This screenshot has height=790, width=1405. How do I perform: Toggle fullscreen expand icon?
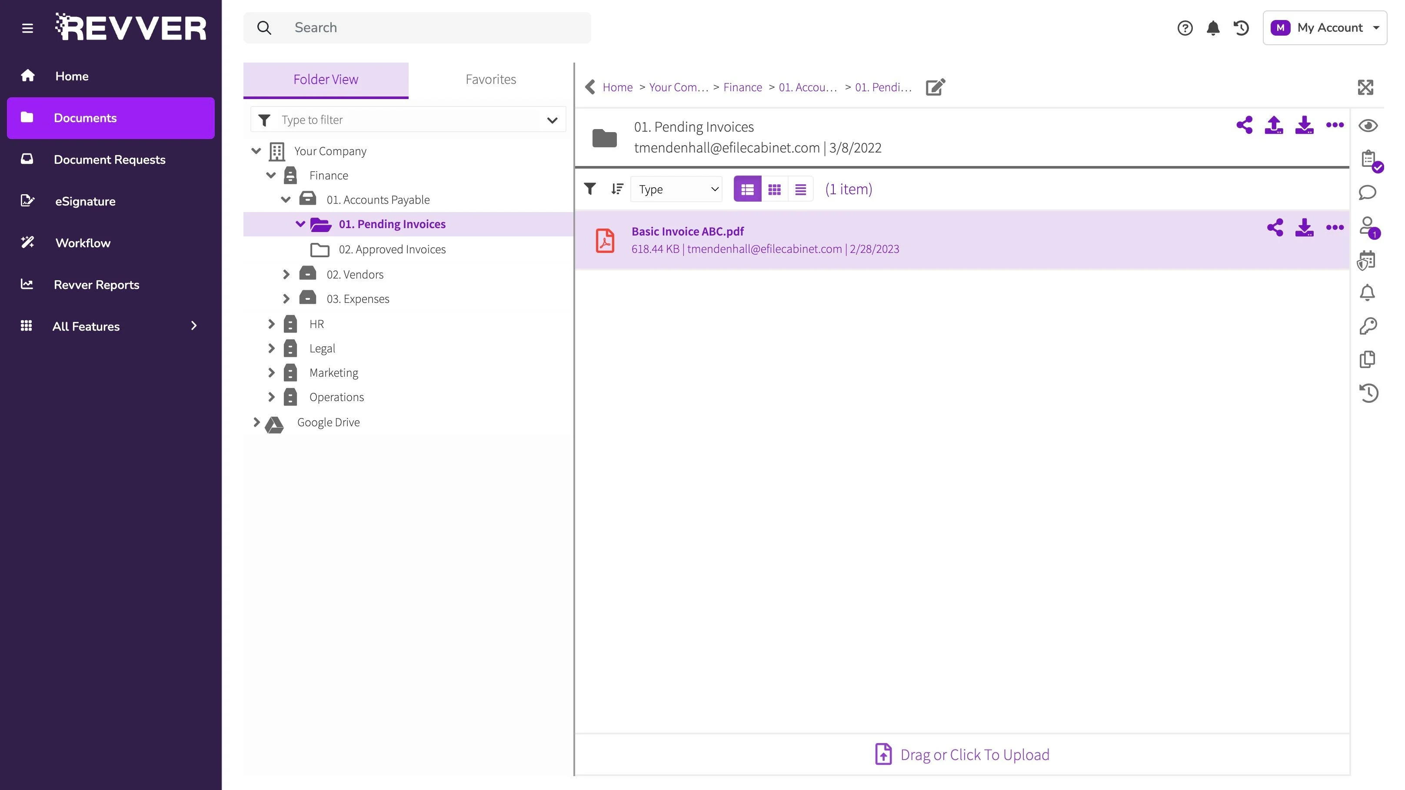click(x=1365, y=87)
